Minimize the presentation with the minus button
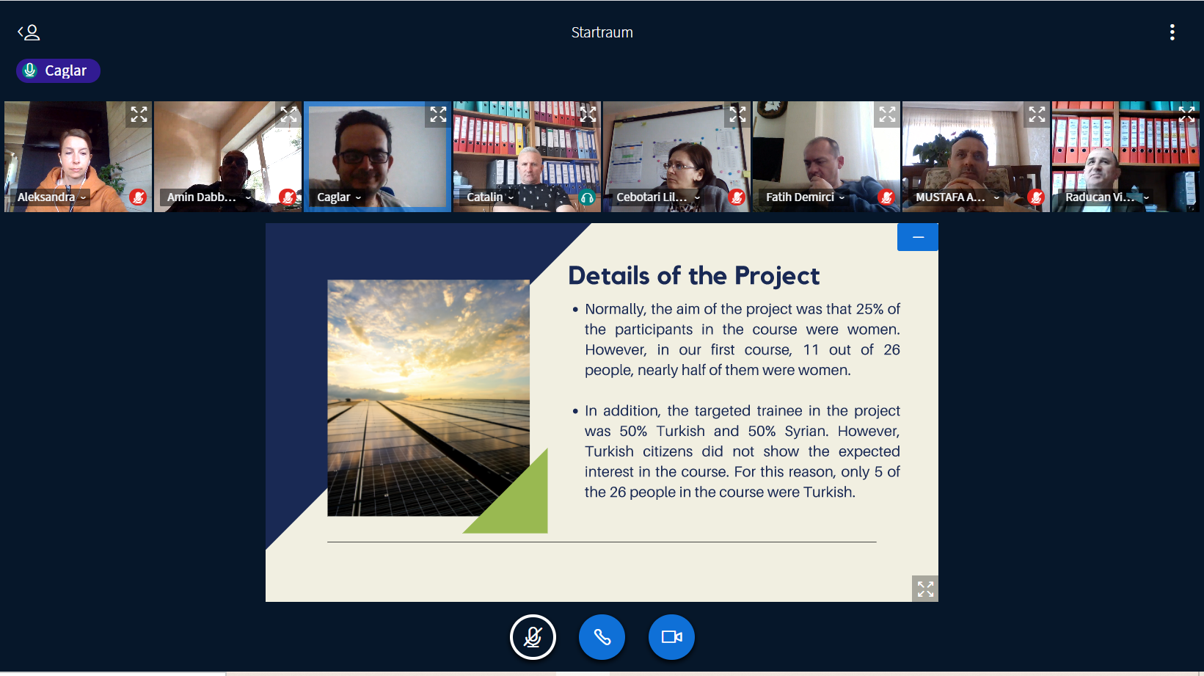The height and width of the screenshot is (676, 1204). (918, 237)
